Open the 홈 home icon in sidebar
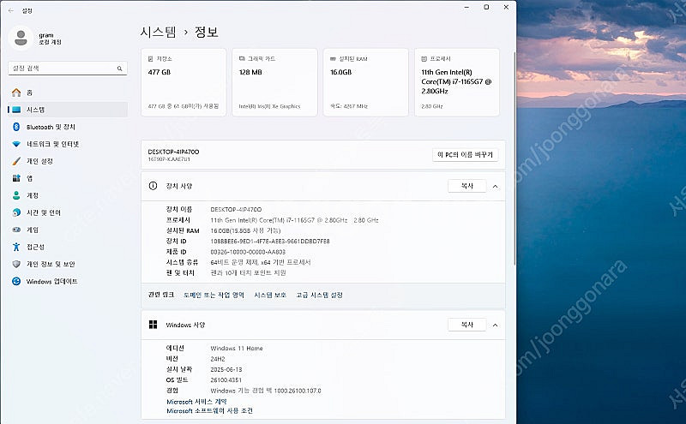This screenshot has height=424, width=686. 16,93
